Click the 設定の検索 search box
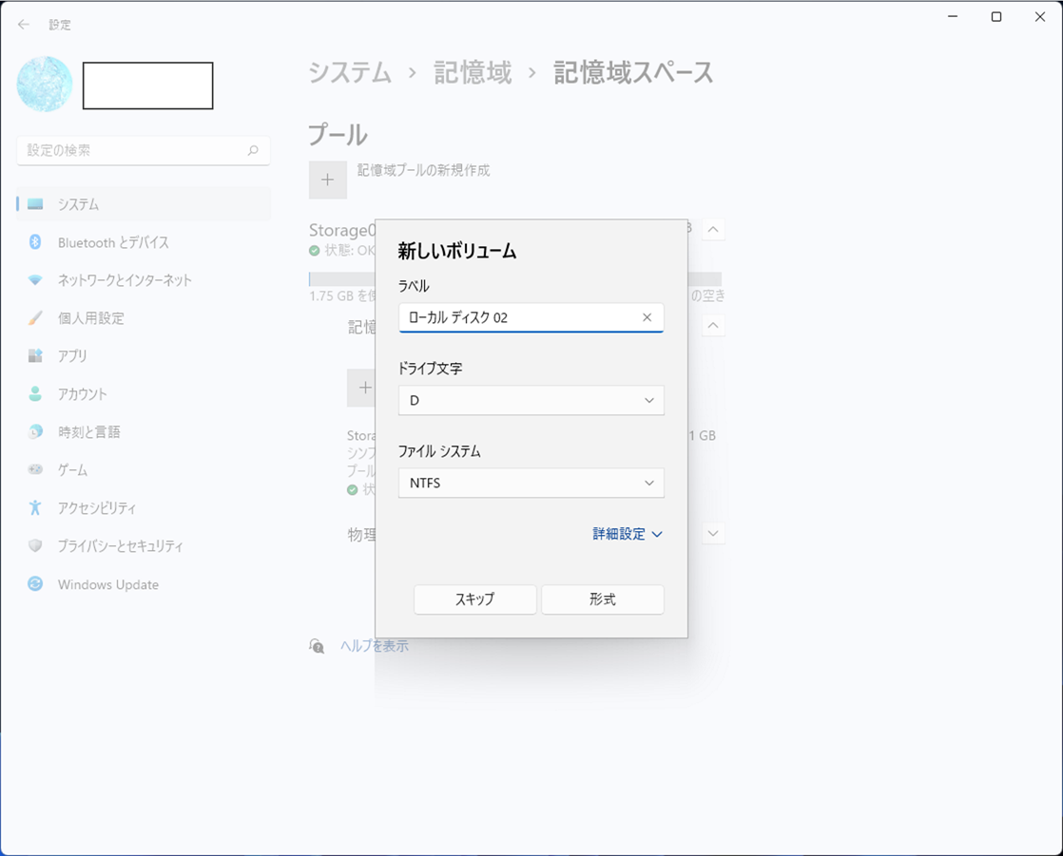This screenshot has height=856, width=1063. click(133, 150)
